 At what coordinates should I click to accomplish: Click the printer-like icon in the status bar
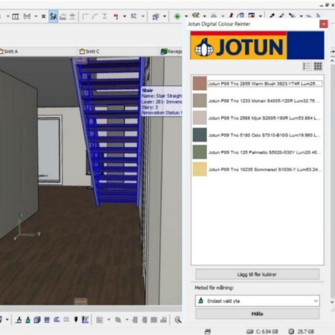(208, 331)
